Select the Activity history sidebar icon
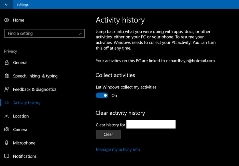239x166 pixels. [6, 102]
